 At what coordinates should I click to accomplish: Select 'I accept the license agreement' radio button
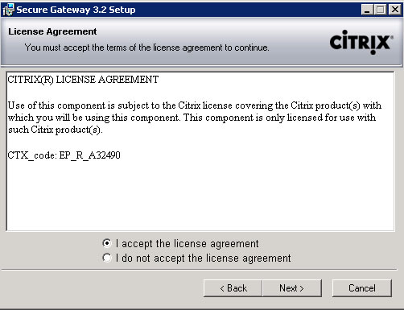107,243
